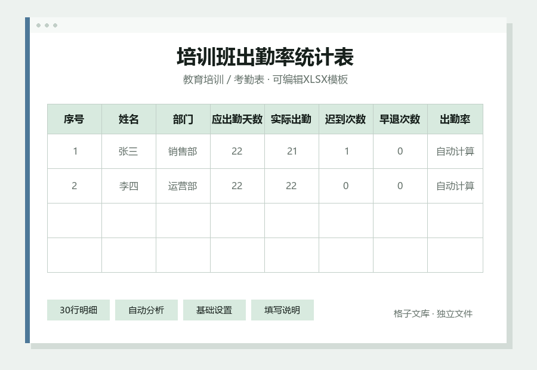Select the 应出勤天数 column header
This screenshot has height=370, width=537.
pyautogui.click(x=237, y=119)
